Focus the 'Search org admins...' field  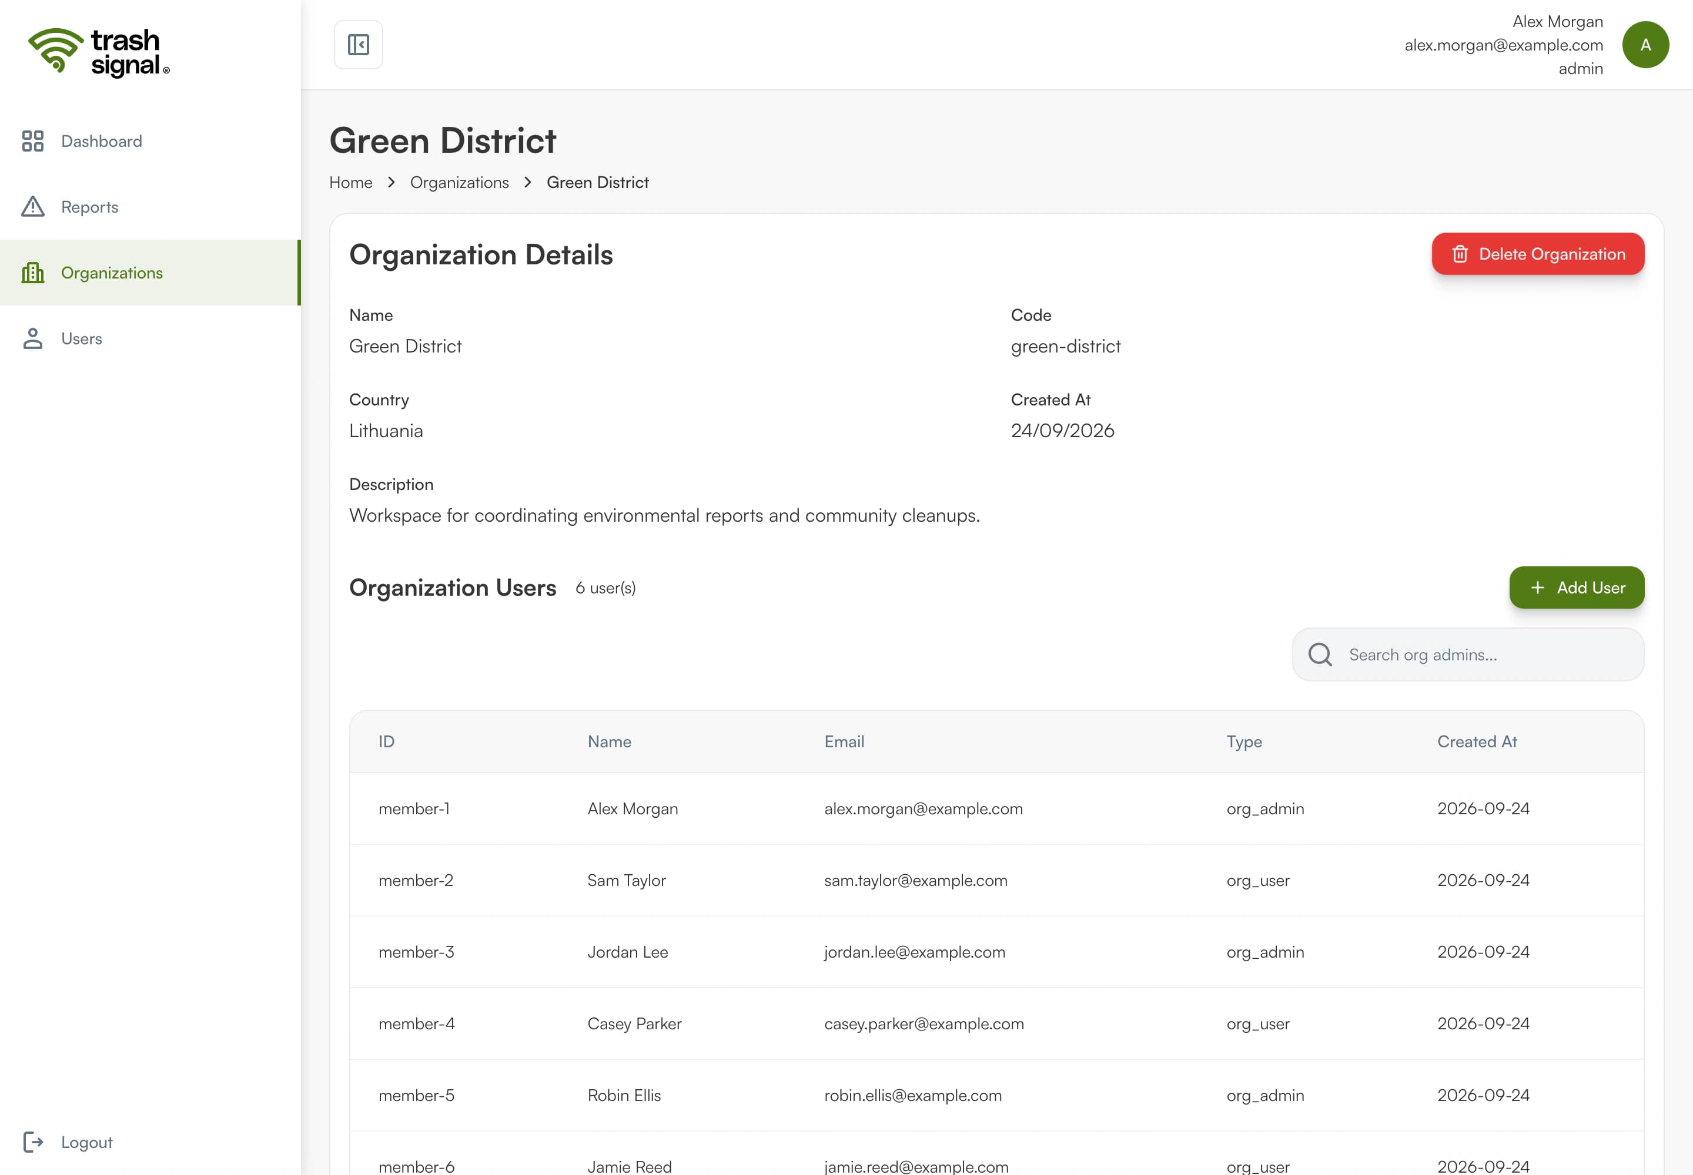coord(1468,654)
